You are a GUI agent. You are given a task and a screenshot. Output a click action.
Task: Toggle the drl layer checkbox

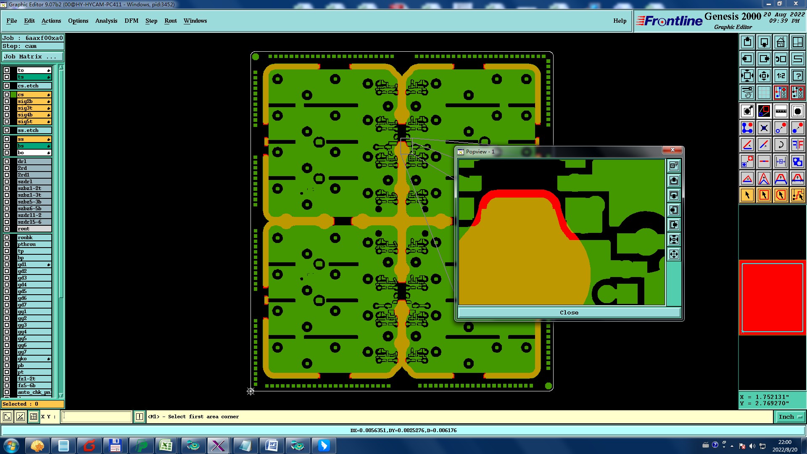(x=7, y=161)
